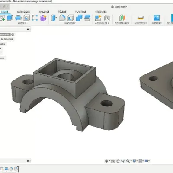Click the lock icon beside the document title
This screenshot has height=173, width=173.
[x=112, y=7]
